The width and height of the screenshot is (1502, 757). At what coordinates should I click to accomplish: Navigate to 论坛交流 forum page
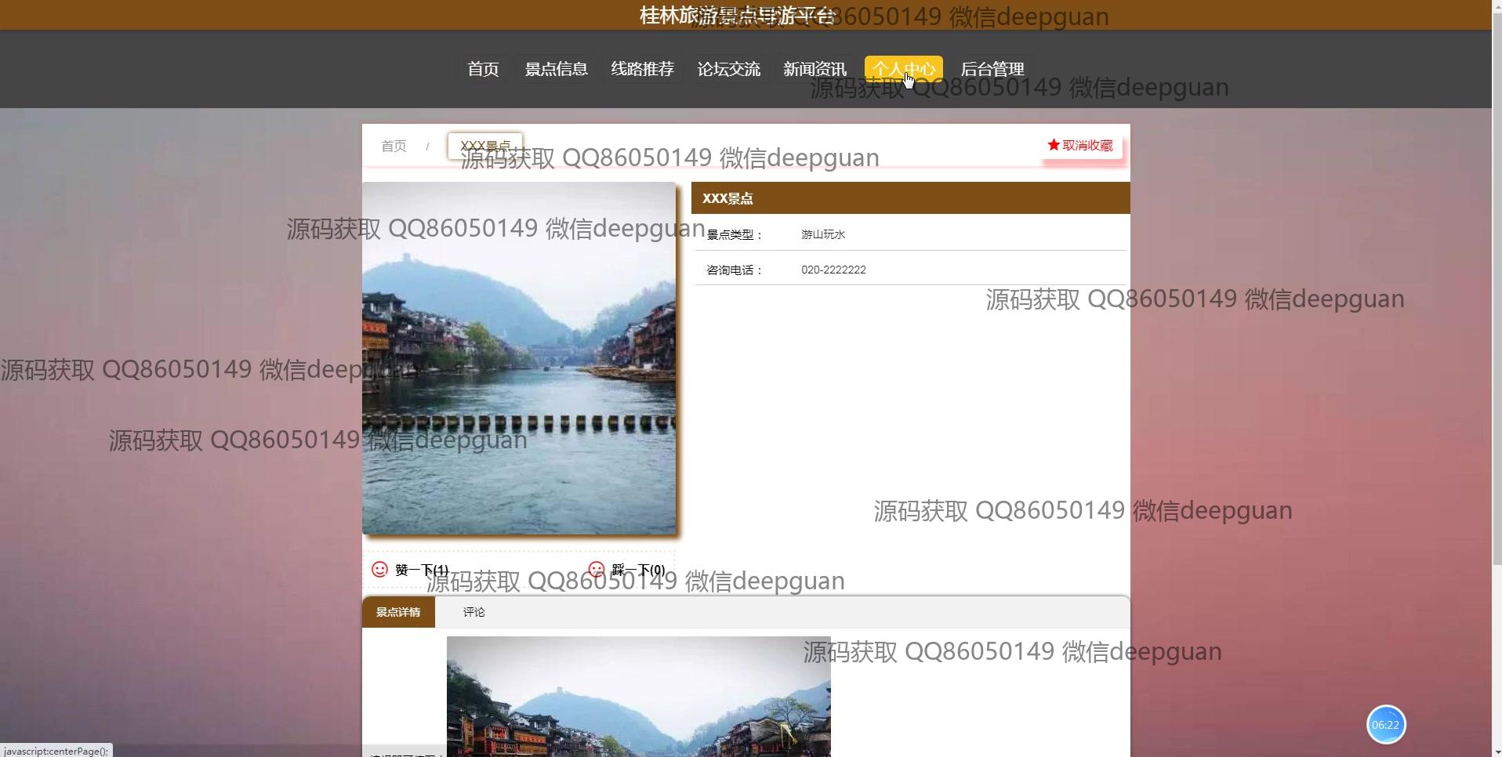[x=728, y=69]
